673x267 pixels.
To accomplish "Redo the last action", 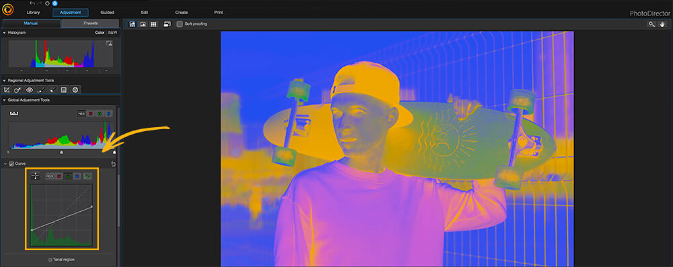I will (x=40, y=3).
